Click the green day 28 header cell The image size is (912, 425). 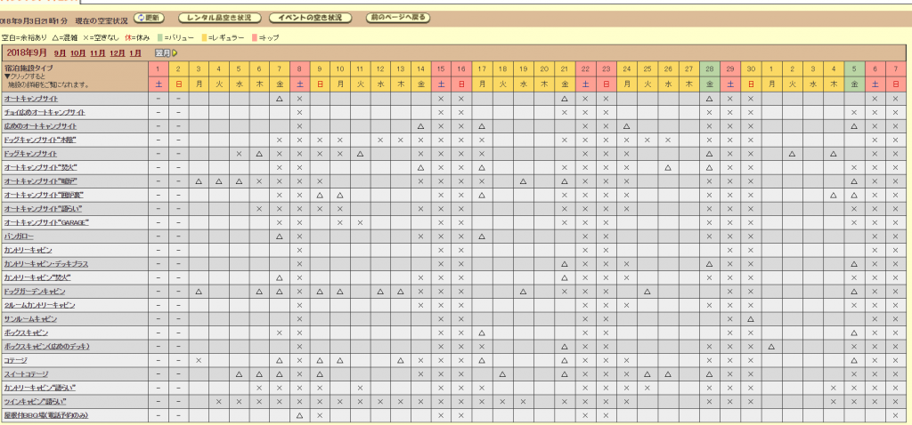coord(709,68)
